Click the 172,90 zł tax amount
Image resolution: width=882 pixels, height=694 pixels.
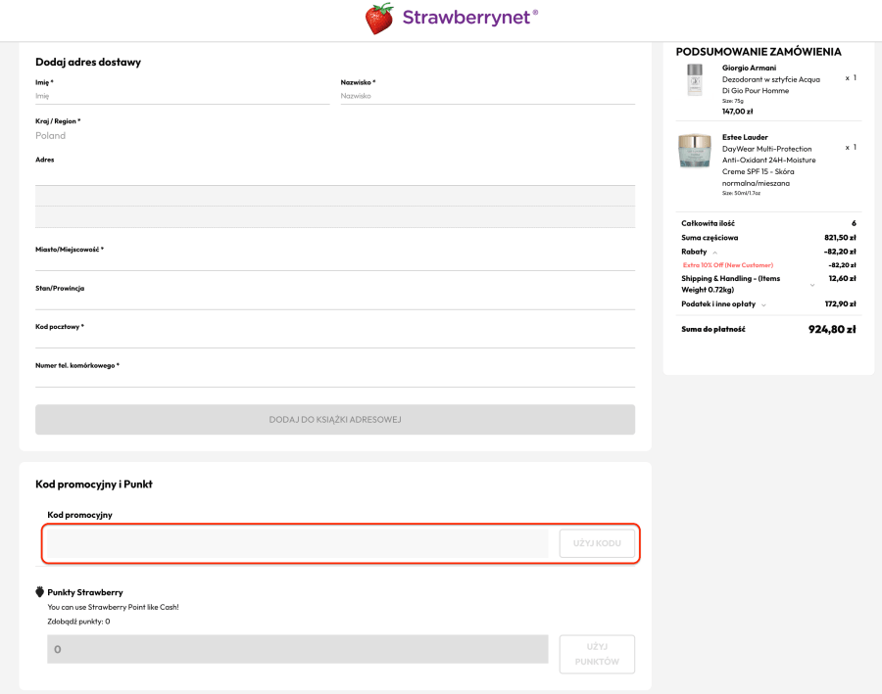click(x=841, y=304)
